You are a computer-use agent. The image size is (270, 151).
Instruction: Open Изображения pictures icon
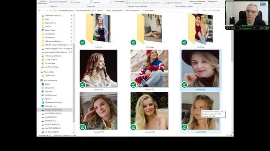click(43, 95)
